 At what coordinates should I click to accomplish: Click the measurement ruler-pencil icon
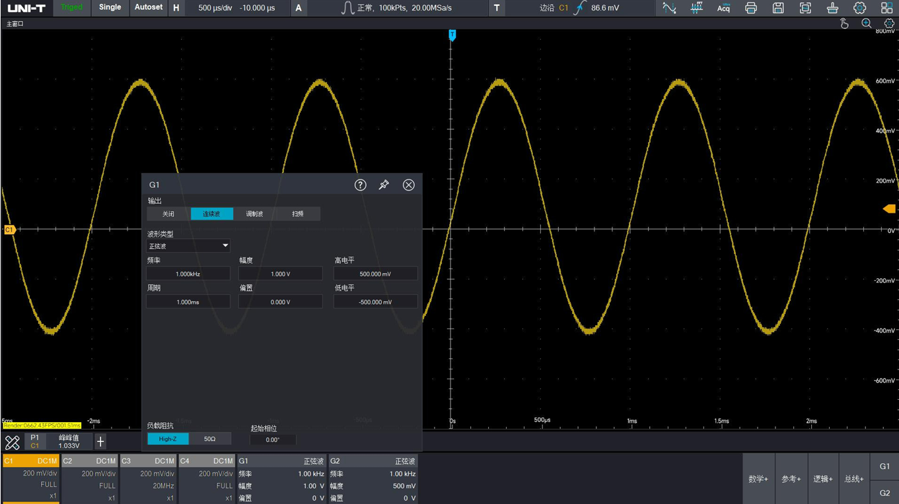pyautogui.click(x=13, y=442)
